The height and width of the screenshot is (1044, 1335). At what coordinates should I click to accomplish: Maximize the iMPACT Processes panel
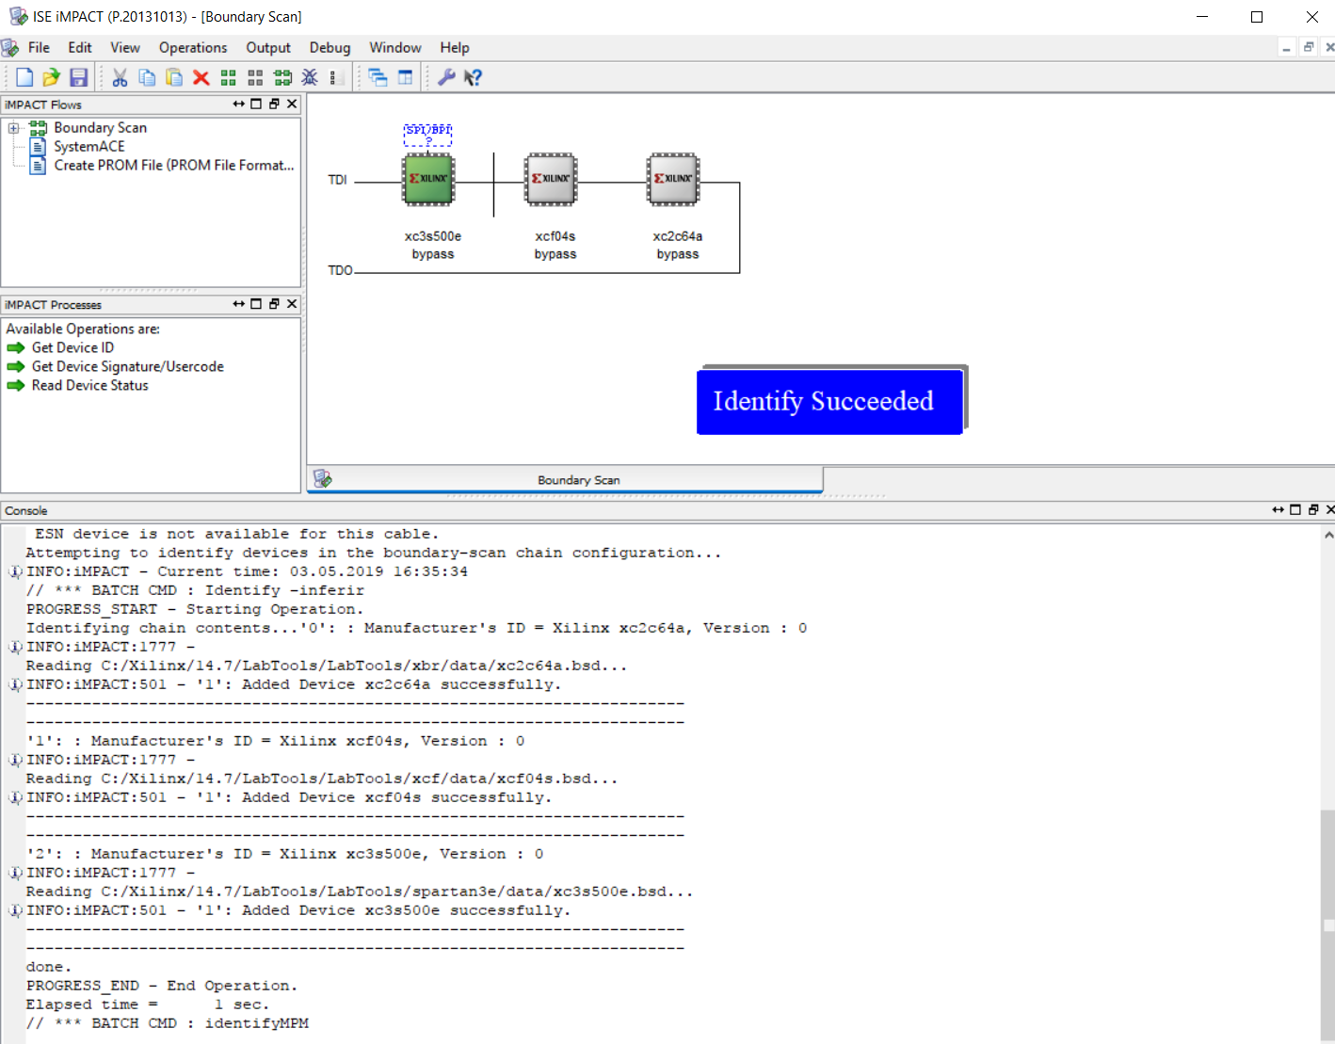[256, 304]
